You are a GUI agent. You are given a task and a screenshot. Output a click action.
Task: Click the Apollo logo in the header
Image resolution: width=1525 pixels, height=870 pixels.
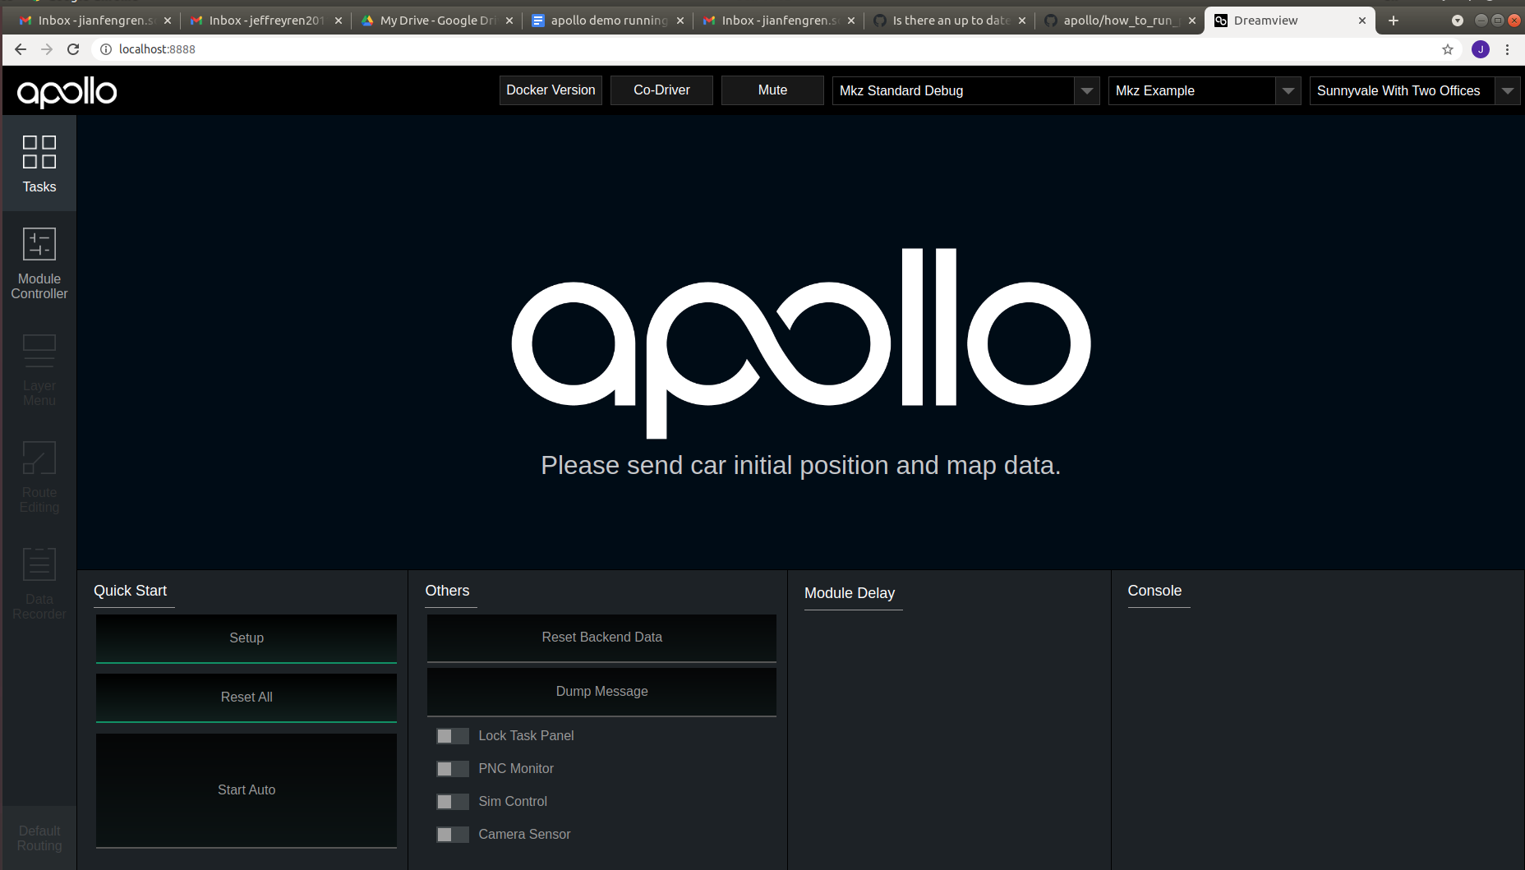(x=67, y=91)
